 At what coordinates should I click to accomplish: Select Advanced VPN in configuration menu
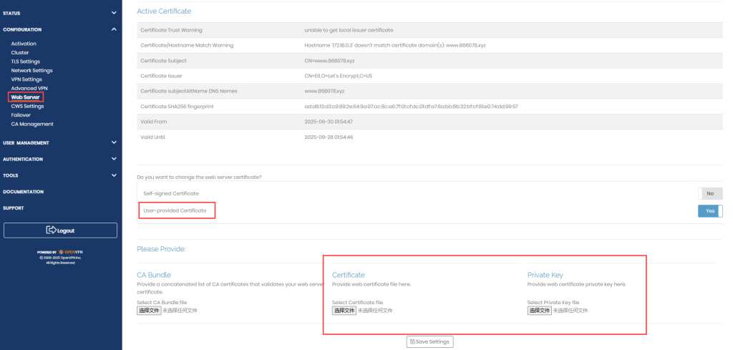point(29,88)
